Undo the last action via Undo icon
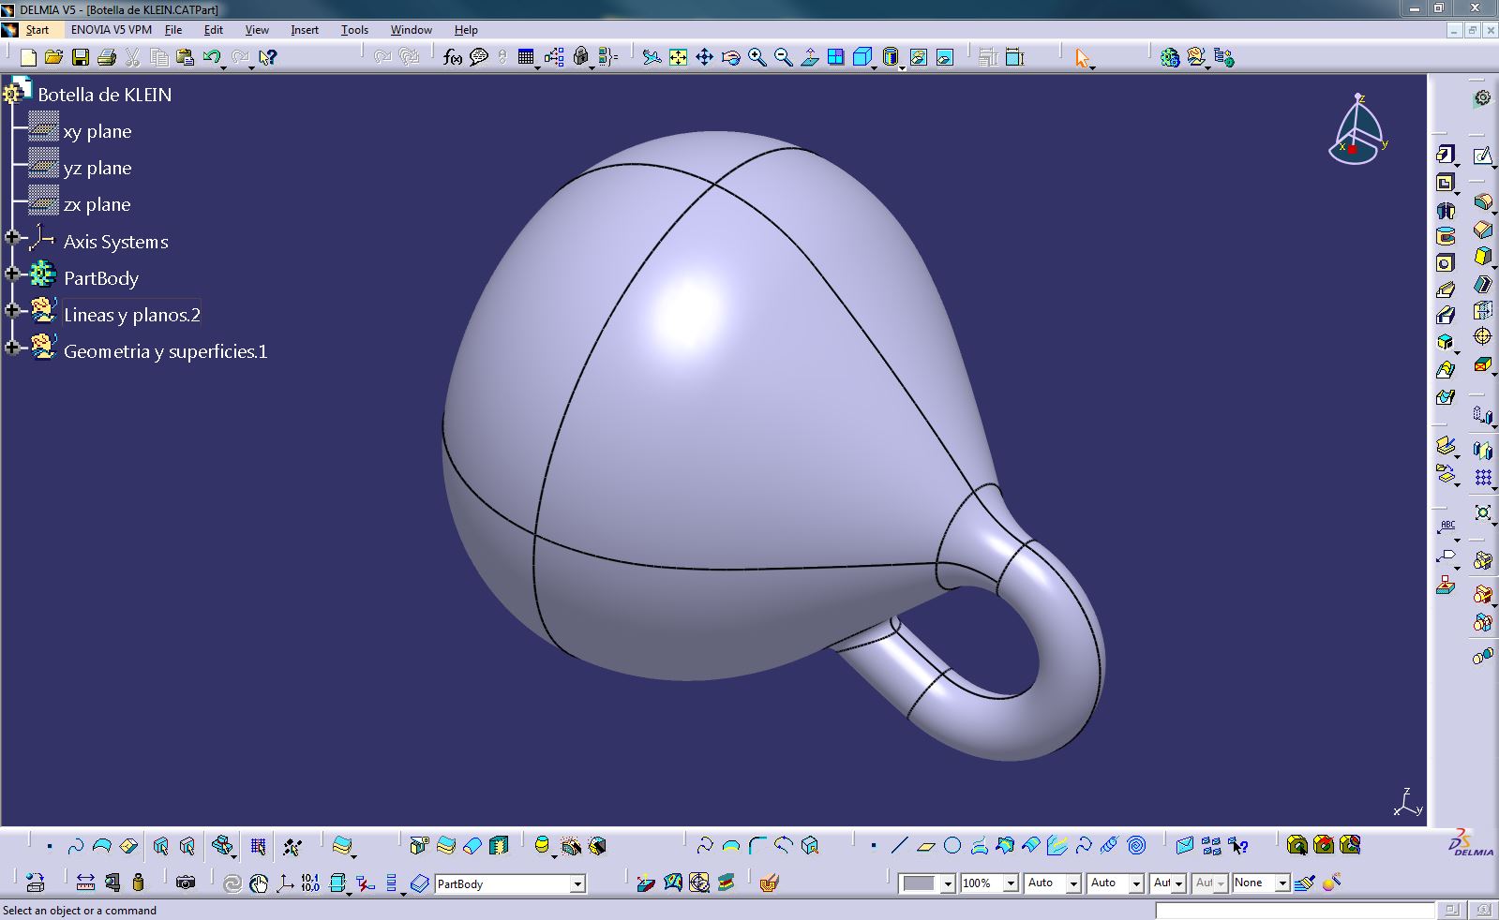The image size is (1499, 920). point(211,57)
